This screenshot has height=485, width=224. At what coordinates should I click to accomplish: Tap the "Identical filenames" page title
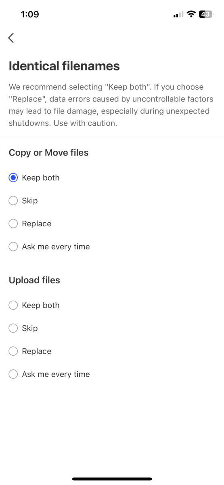coord(64,66)
